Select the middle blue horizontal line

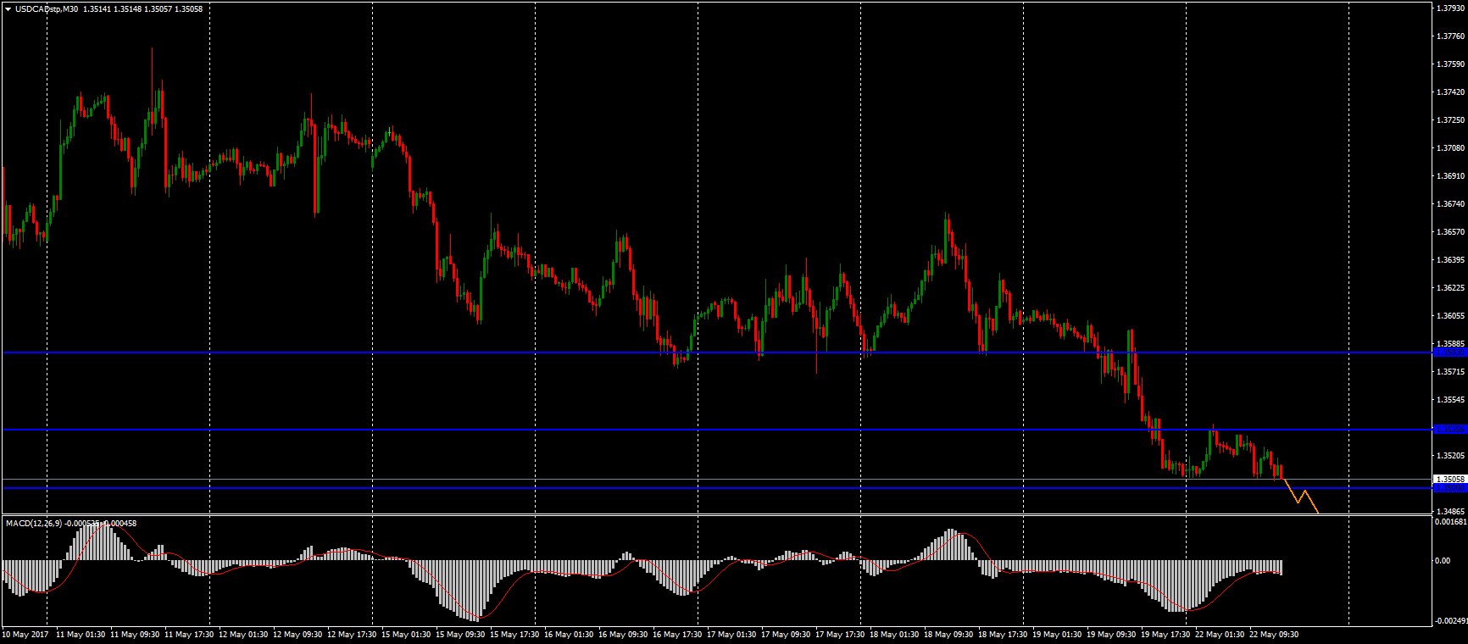[x=509, y=430]
